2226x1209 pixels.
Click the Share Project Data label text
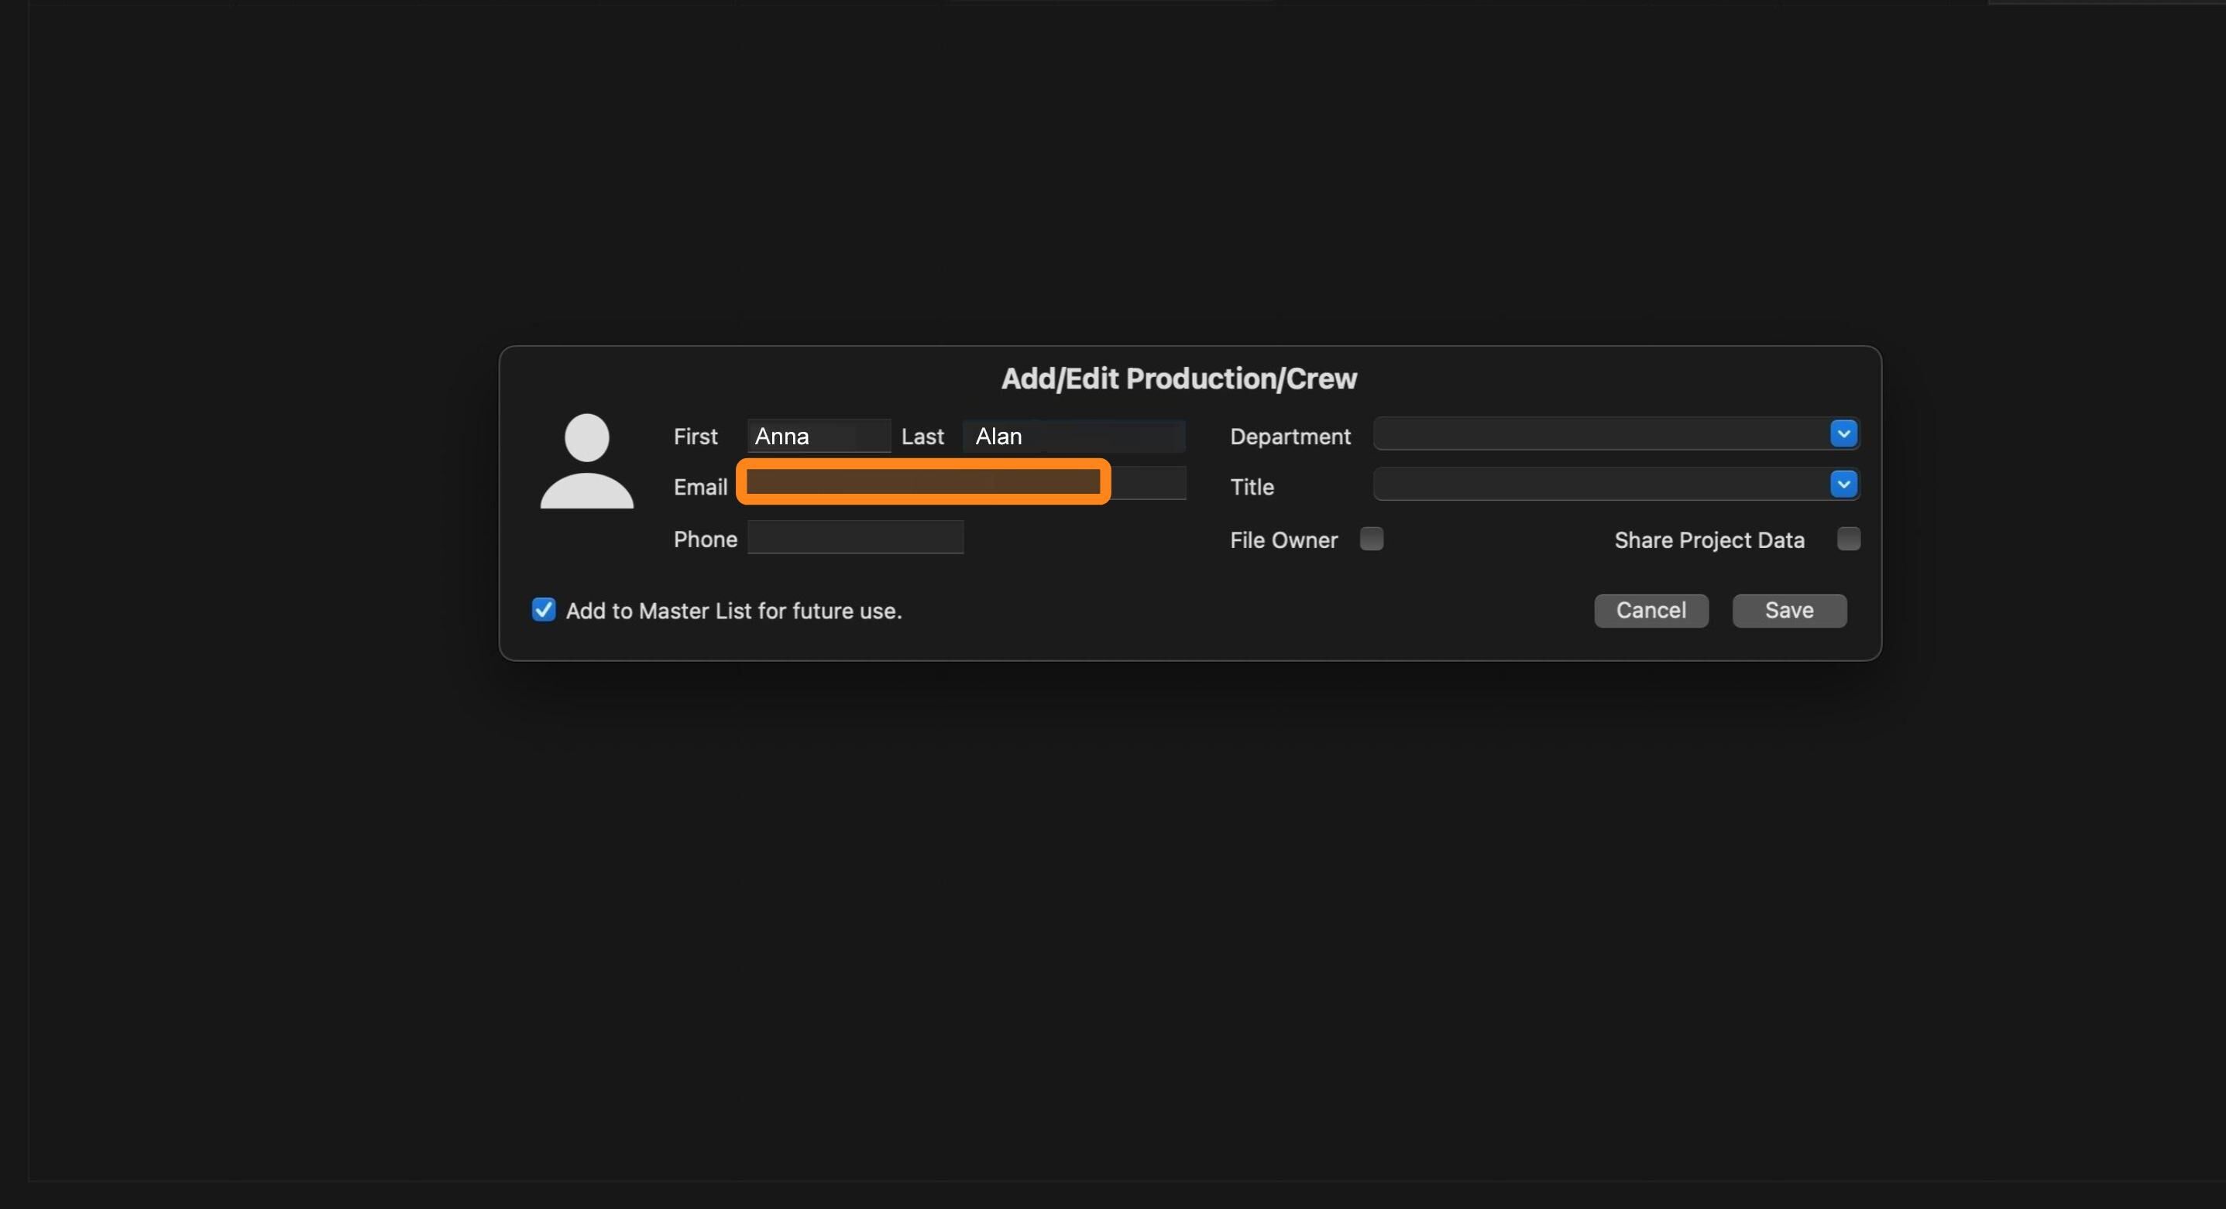click(x=1709, y=540)
